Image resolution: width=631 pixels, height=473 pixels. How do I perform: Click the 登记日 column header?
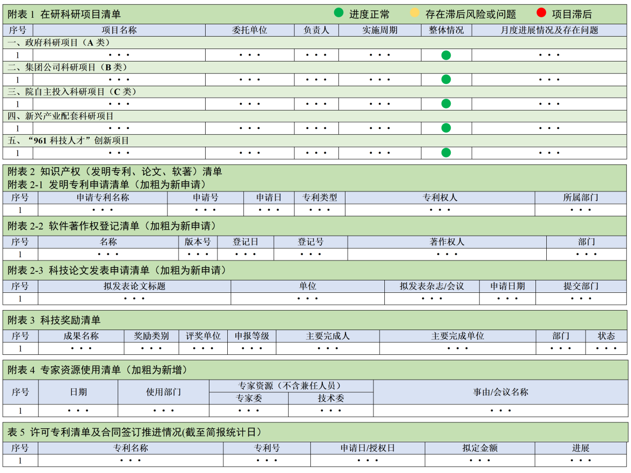[246, 242]
